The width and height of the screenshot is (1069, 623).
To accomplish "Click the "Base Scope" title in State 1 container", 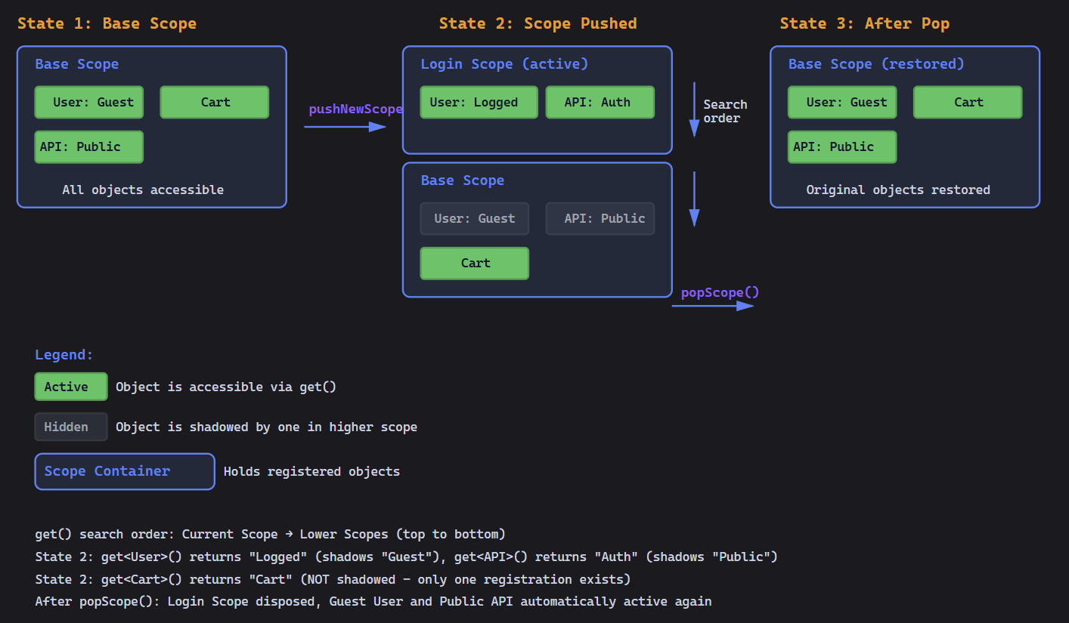I will point(77,64).
